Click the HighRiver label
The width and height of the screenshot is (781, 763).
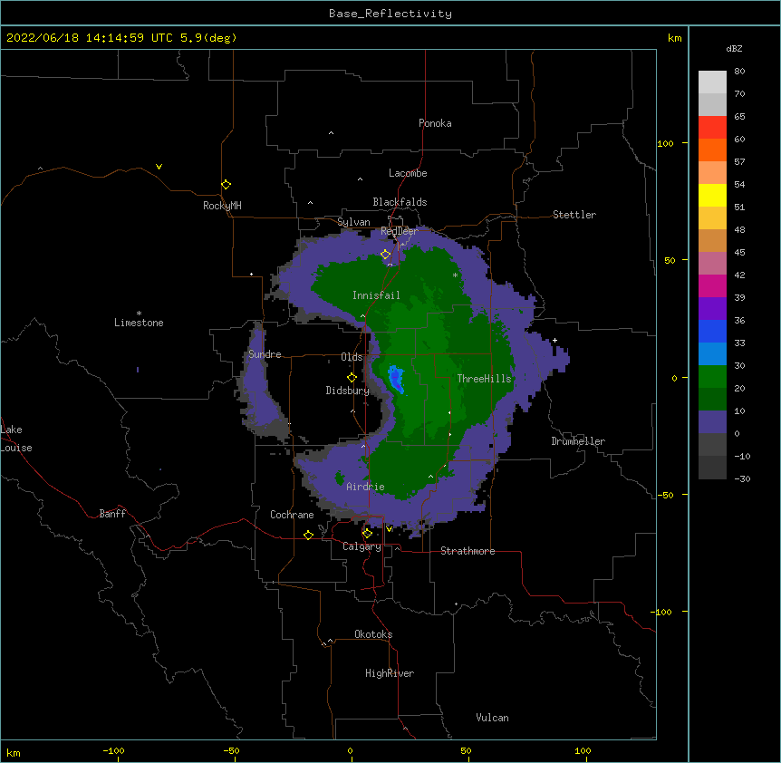click(x=390, y=673)
